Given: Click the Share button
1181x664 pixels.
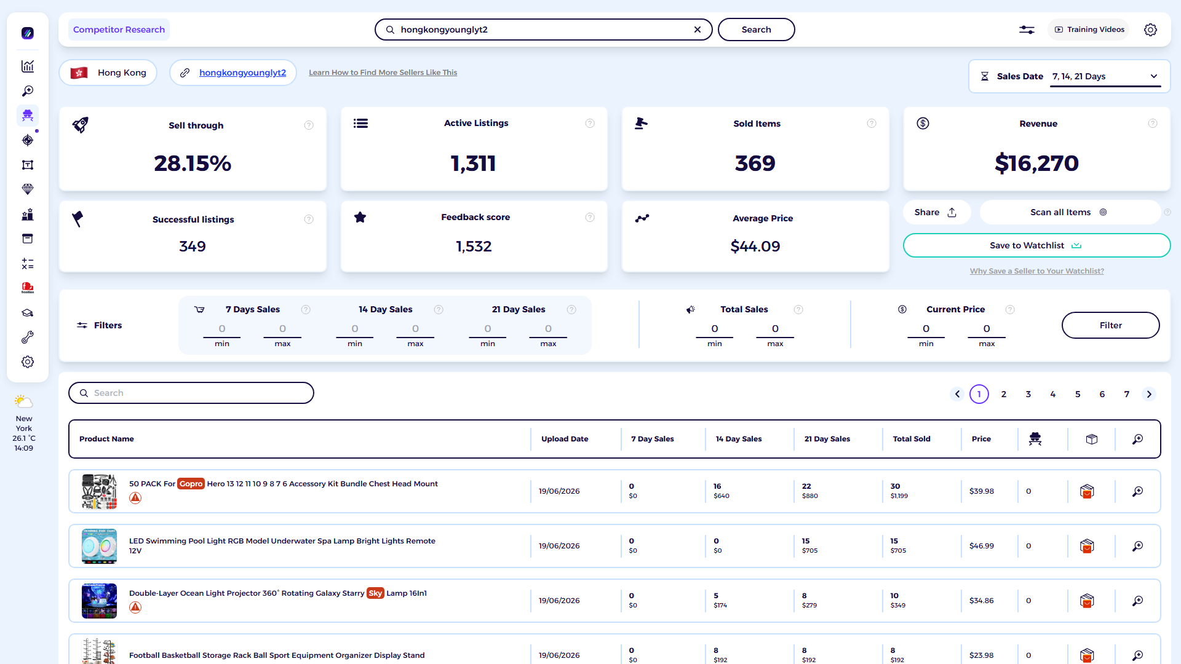Looking at the screenshot, I should coord(936,212).
